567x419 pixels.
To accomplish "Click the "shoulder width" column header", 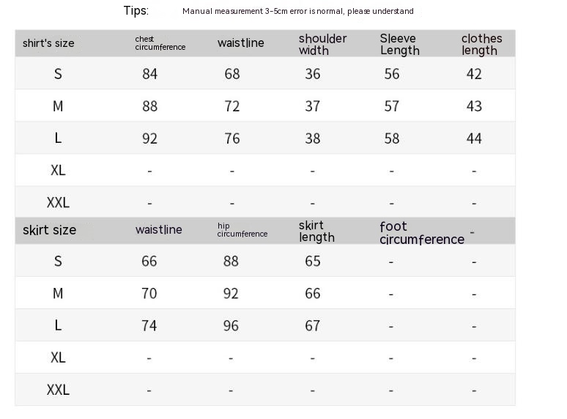I will point(322,44).
